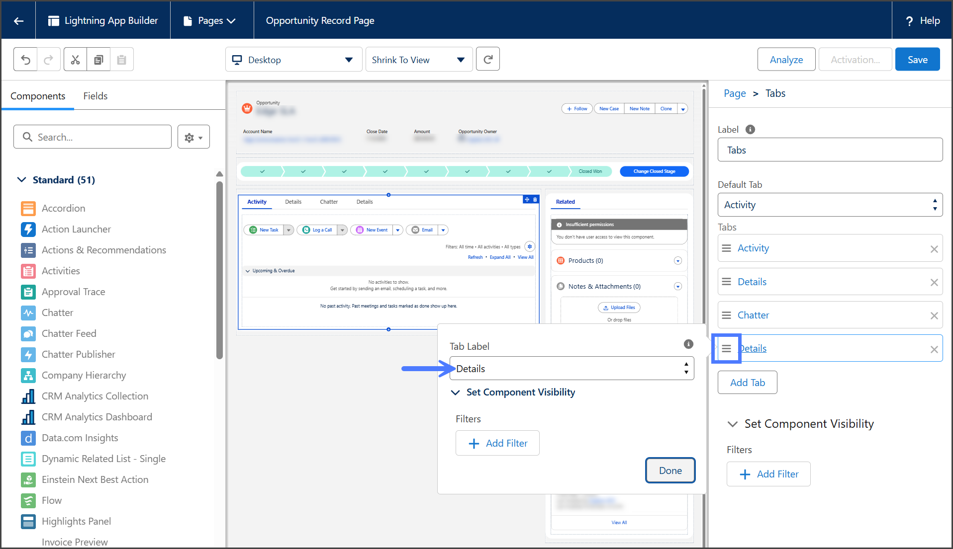The width and height of the screenshot is (953, 549).
Task: Delete the selected Tabs component on canvas
Action: 535,200
